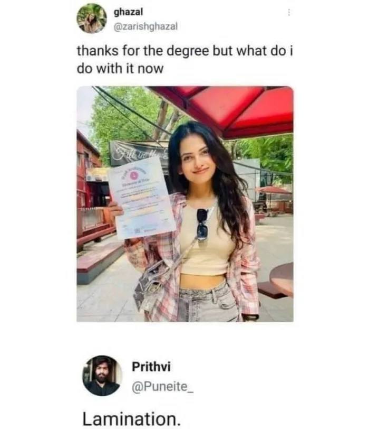Open the three-dot more options menu
Image resolution: width=369 pixels, height=429 pixels.
coord(289,13)
